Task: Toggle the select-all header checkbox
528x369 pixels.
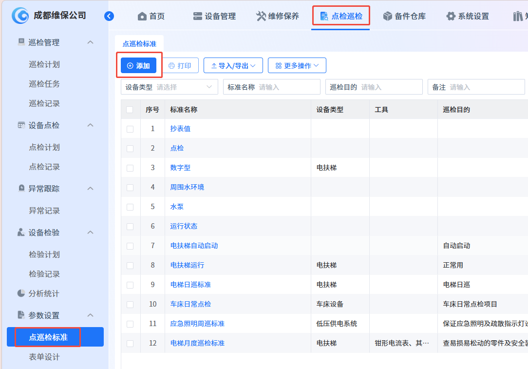Action: point(130,110)
